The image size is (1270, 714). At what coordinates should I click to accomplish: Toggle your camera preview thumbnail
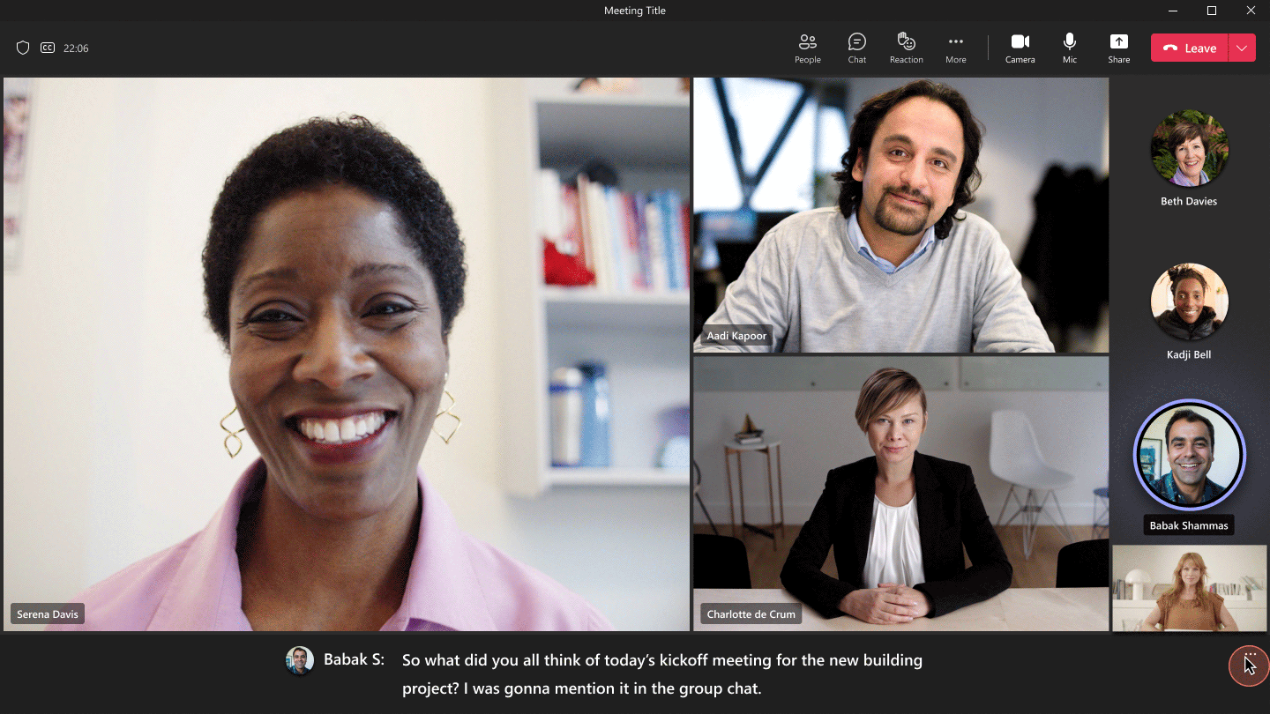click(1189, 589)
